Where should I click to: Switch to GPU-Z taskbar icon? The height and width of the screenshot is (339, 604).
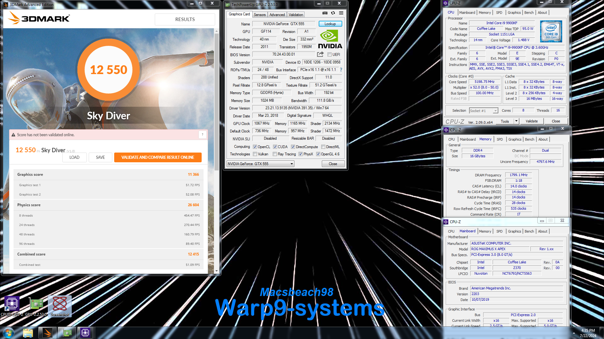click(x=67, y=333)
